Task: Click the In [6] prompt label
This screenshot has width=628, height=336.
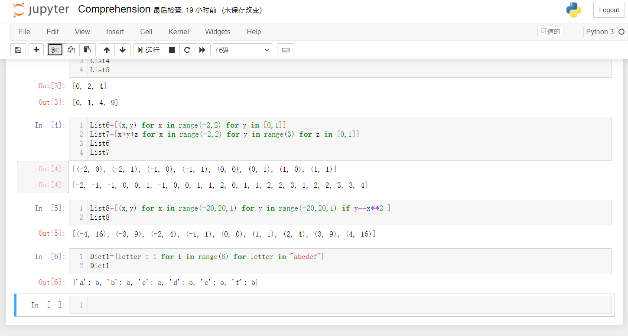Action: coord(50,256)
